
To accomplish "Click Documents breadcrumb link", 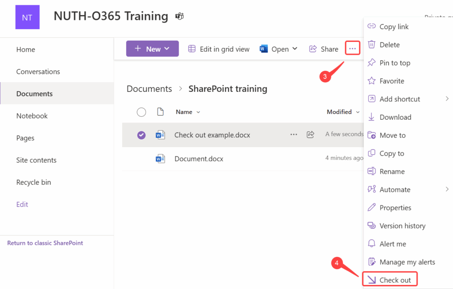I will coord(149,89).
